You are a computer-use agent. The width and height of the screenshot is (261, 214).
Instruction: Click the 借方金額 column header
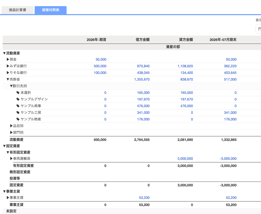[x=143, y=40]
